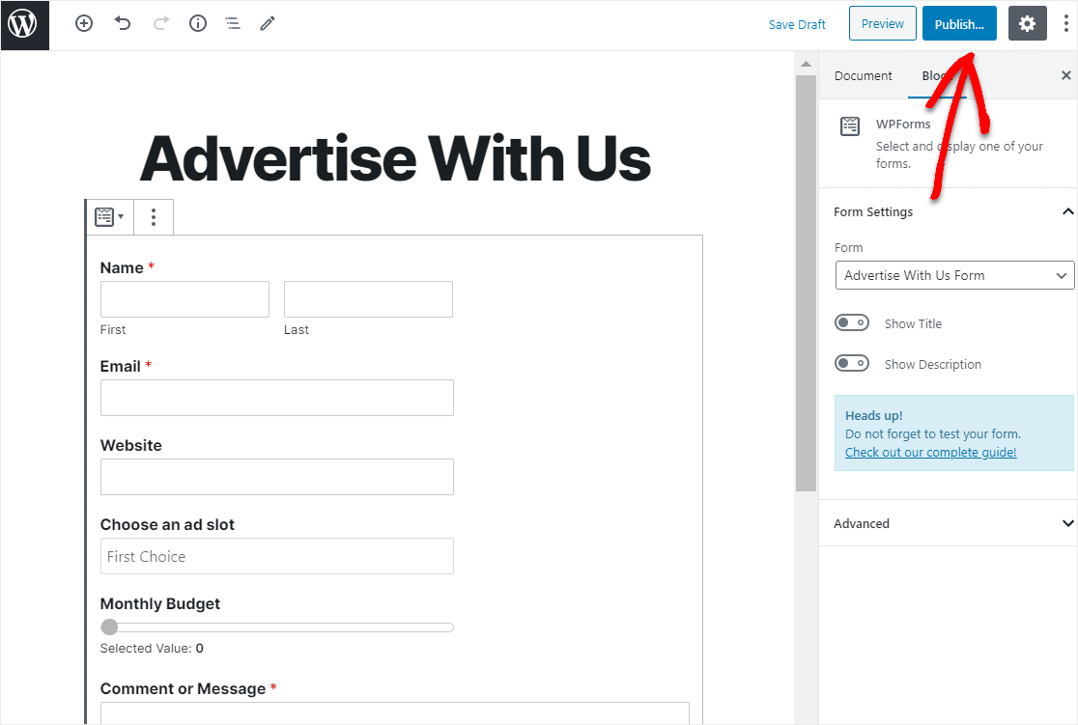The height and width of the screenshot is (725, 1078).
Task: Select the pencil tools icon
Action: pyautogui.click(x=268, y=24)
